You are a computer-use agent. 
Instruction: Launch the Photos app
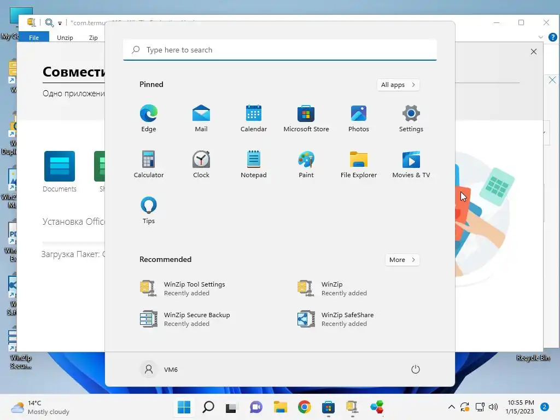pyautogui.click(x=359, y=118)
